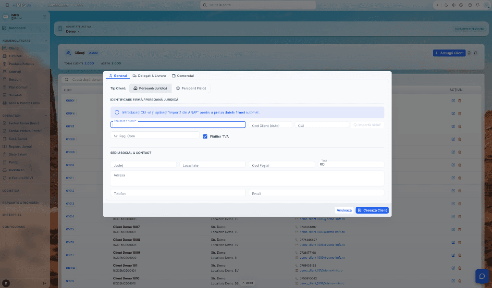Expand the ENTERPRISE sidebar section
This screenshot has height=288, width=492.
25,215
